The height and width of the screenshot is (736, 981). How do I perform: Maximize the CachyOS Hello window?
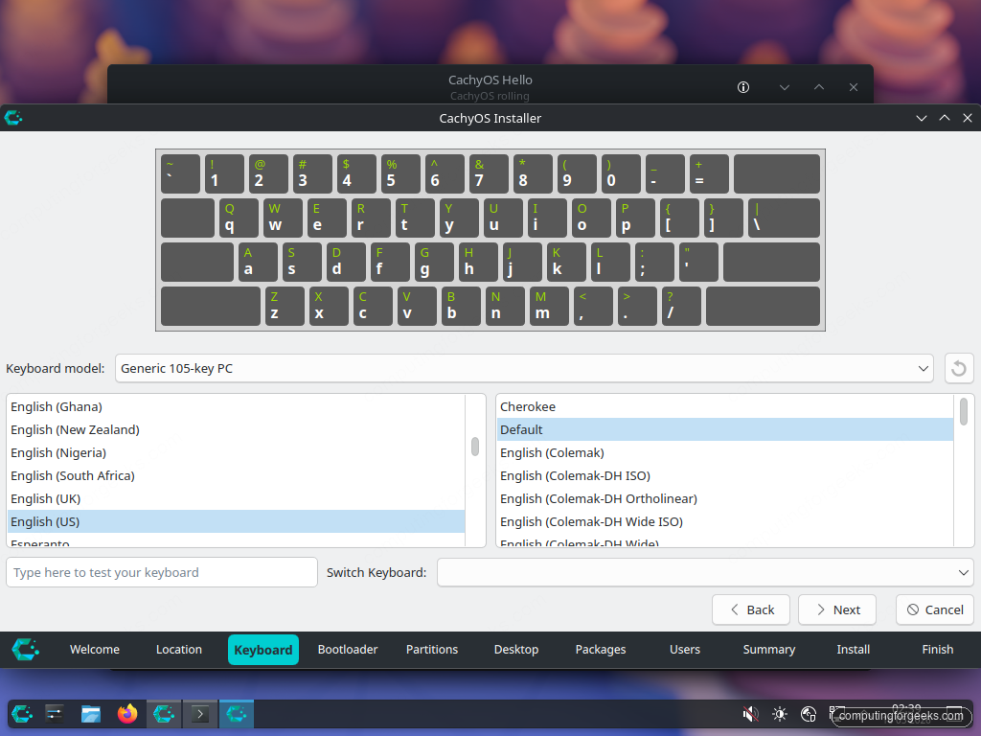pos(819,87)
